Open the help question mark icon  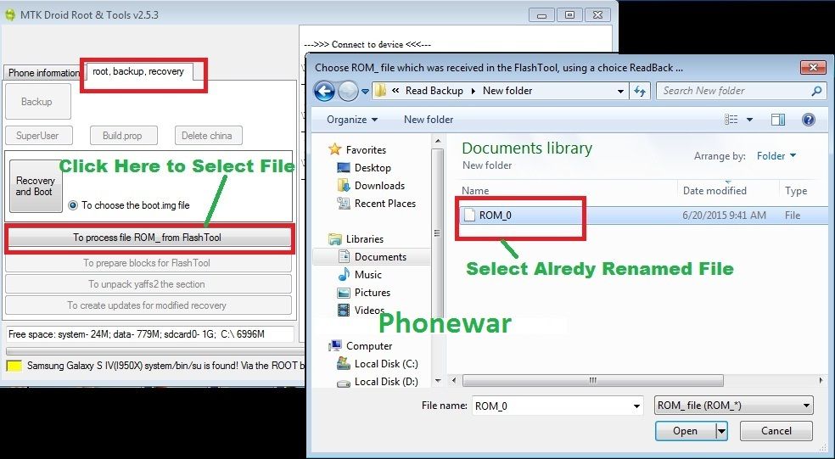point(809,120)
